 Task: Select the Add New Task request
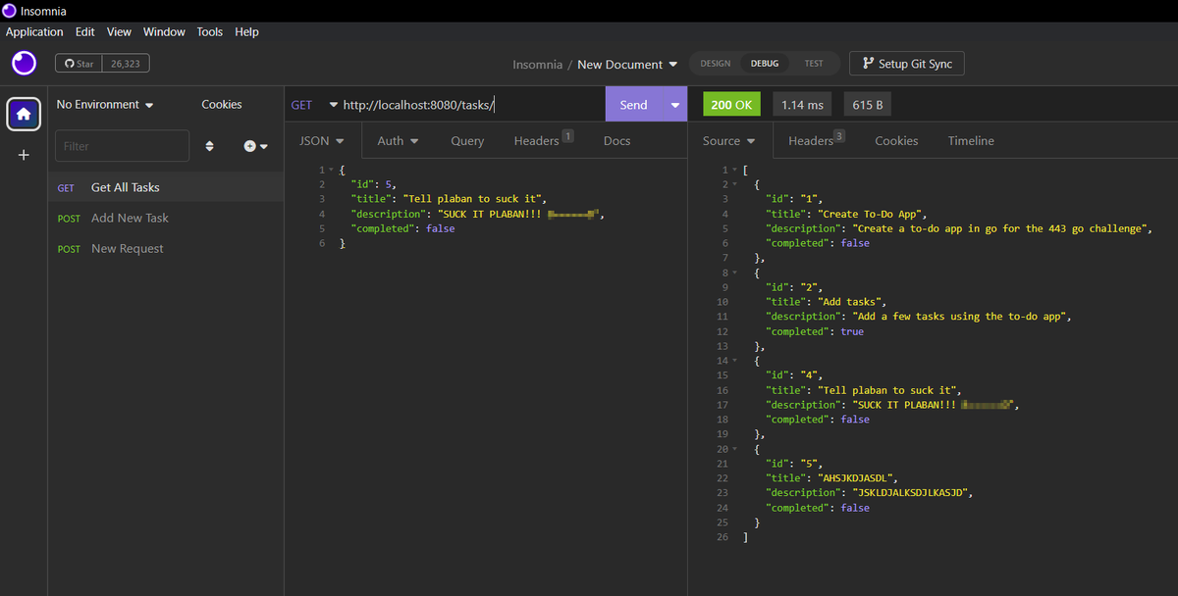(166, 218)
